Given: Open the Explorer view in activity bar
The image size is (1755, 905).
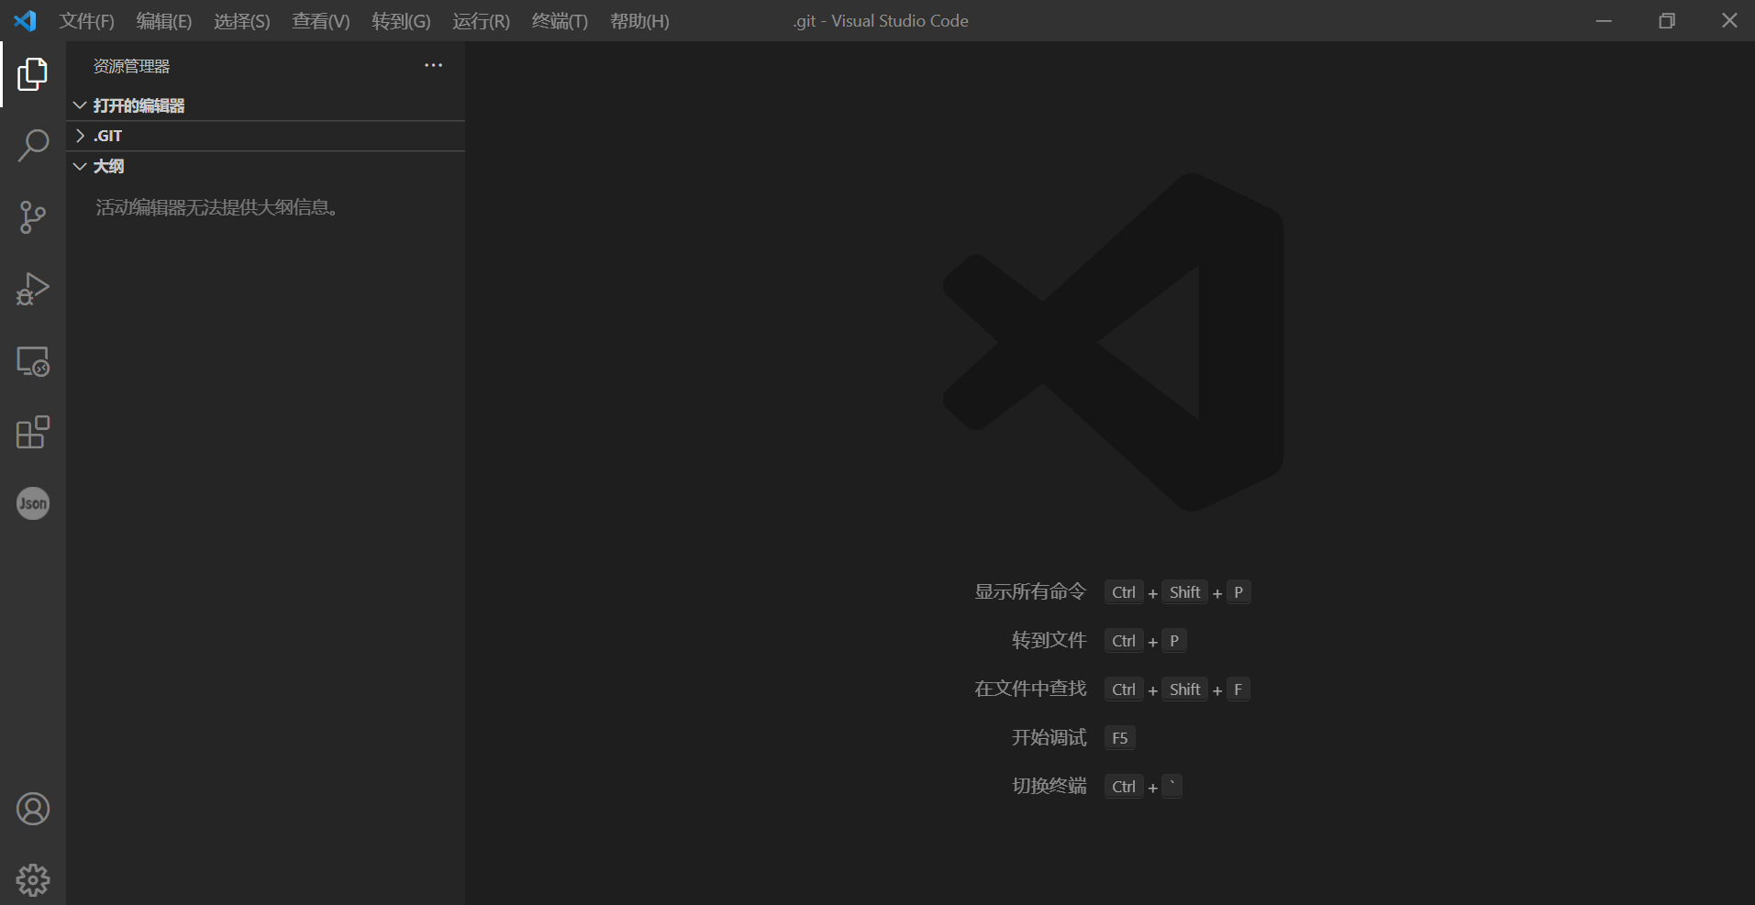Looking at the screenshot, I should [x=33, y=74].
